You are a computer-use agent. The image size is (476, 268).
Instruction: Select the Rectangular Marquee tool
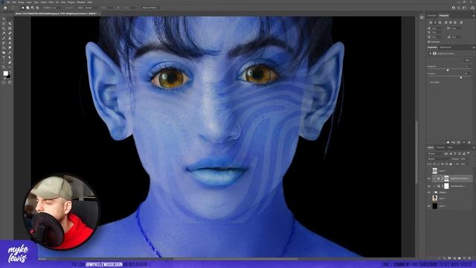pyautogui.click(x=10, y=19)
